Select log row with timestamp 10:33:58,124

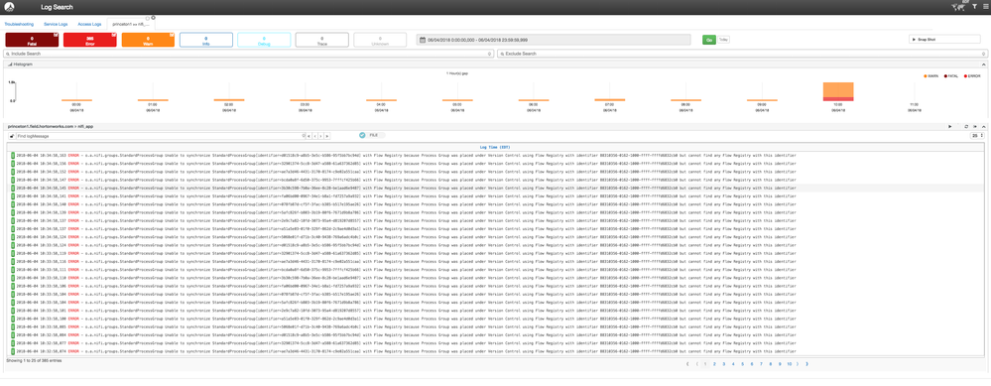(x=496, y=245)
